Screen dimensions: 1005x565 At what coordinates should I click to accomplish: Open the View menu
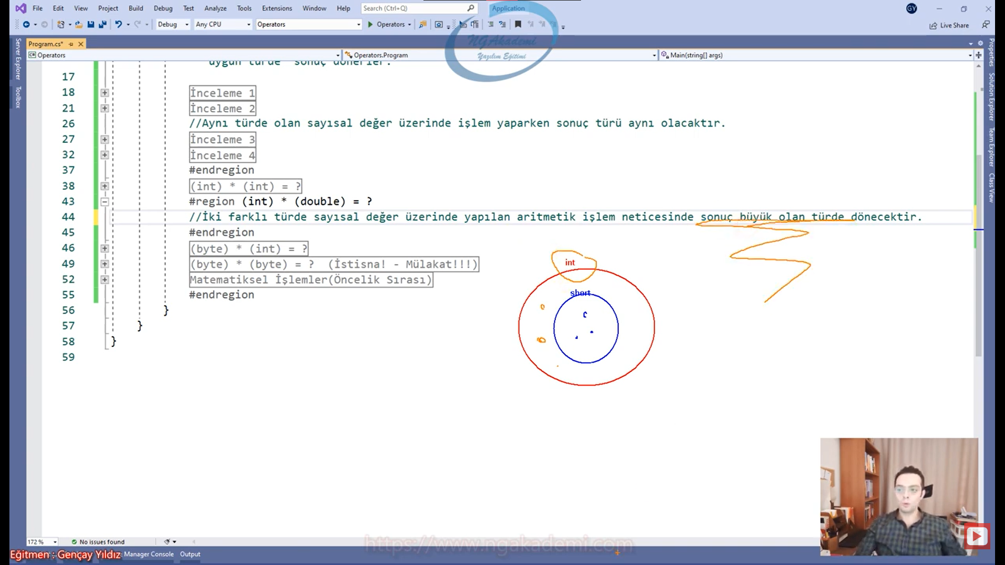point(81,8)
